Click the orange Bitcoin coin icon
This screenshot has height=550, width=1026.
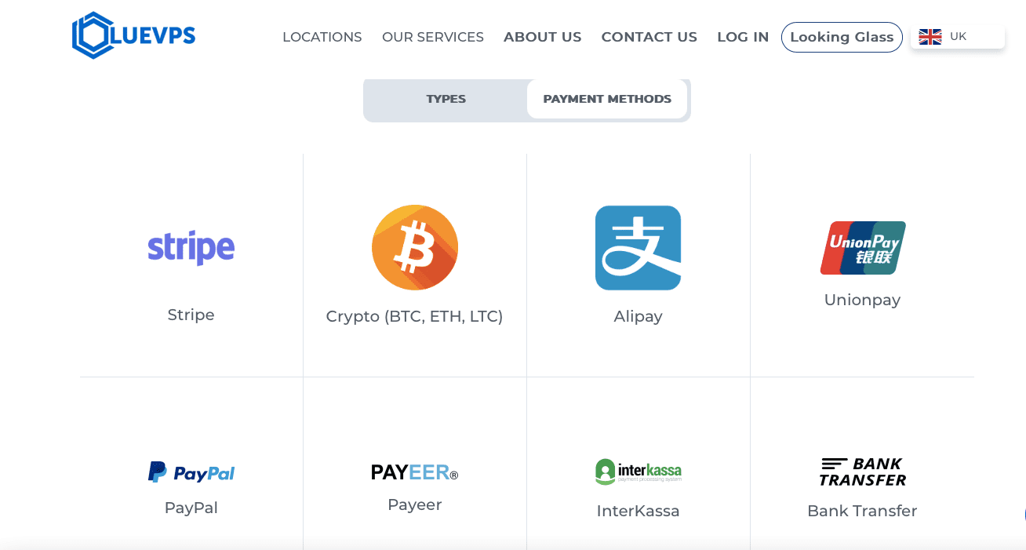tap(415, 248)
